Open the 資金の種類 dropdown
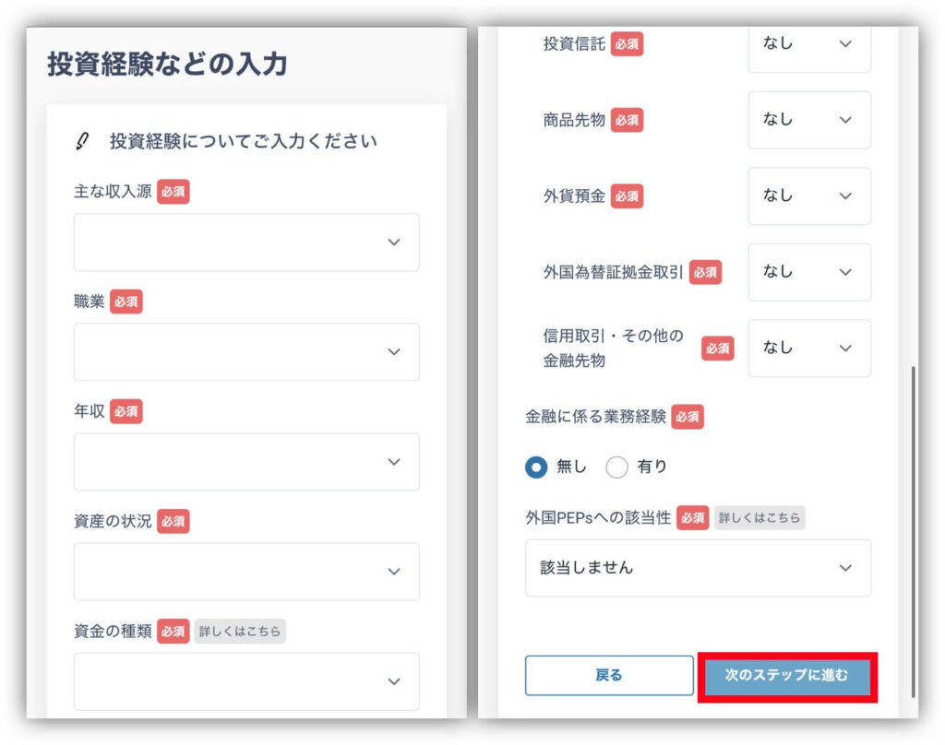The height and width of the screenshot is (745, 945). coord(246,681)
